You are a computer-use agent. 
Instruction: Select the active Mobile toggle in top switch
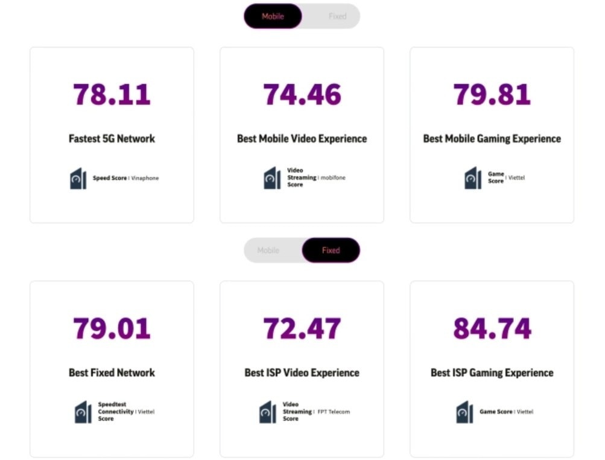pyautogui.click(x=273, y=16)
